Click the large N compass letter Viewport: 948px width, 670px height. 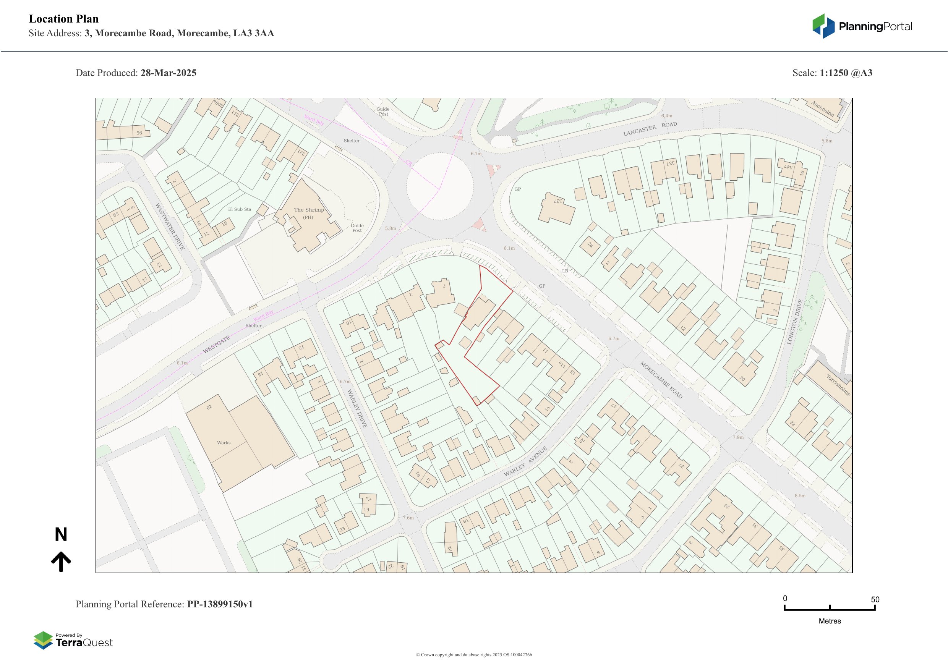tap(61, 535)
